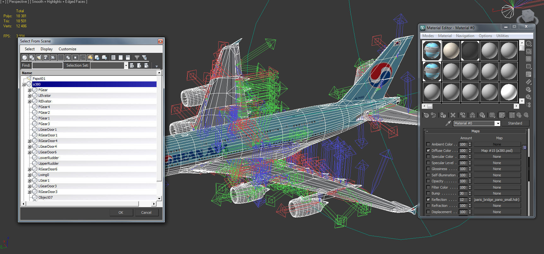This screenshot has height=254, width=544.
Task: Click Make Material Copy icon
Action: pos(463,115)
